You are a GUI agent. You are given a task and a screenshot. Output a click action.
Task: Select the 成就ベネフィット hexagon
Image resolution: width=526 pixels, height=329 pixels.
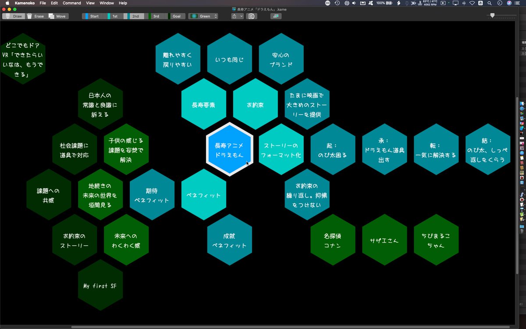pyautogui.click(x=229, y=240)
